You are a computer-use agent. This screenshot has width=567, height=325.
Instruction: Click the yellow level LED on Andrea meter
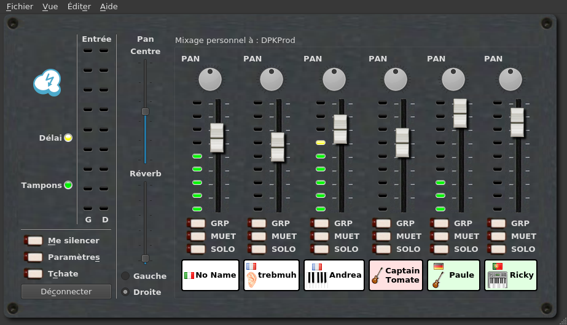tap(321, 143)
